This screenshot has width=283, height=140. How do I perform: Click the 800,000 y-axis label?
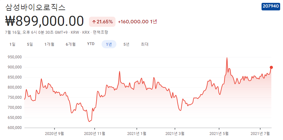(15, 87)
